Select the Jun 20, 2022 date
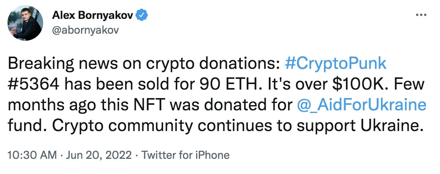 click(98, 155)
